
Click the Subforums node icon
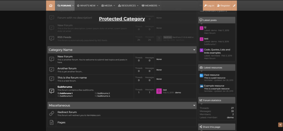coord(52,91)
